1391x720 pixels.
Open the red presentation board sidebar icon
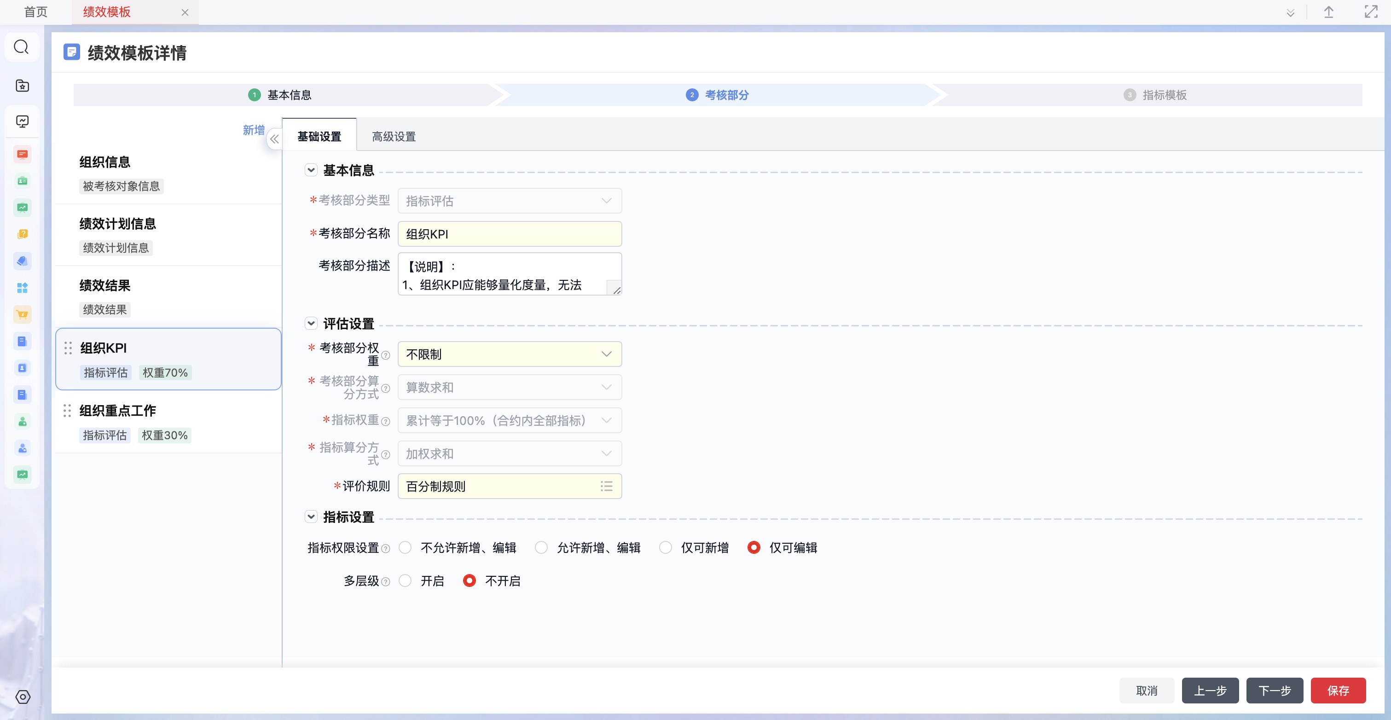click(x=22, y=155)
